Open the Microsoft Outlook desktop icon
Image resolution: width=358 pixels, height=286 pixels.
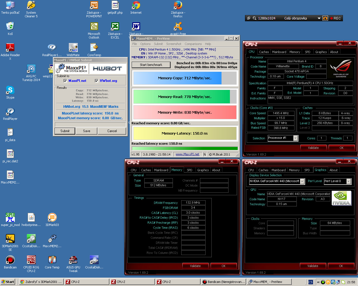click(x=94, y=27)
